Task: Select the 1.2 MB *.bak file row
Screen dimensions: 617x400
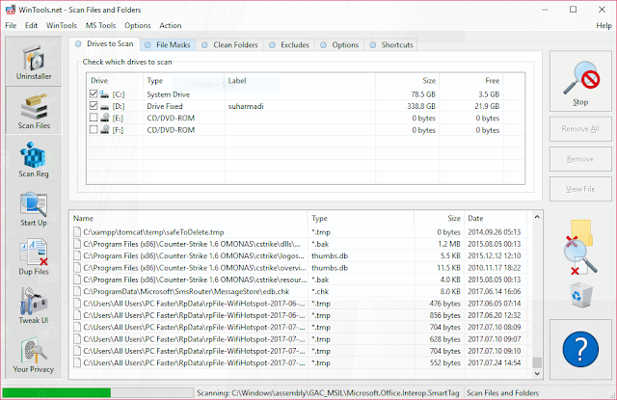Action: [301, 244]
